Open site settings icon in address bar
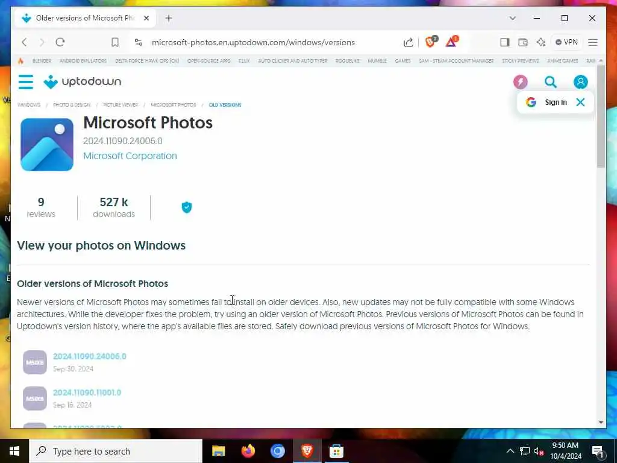 coord(139,42)
